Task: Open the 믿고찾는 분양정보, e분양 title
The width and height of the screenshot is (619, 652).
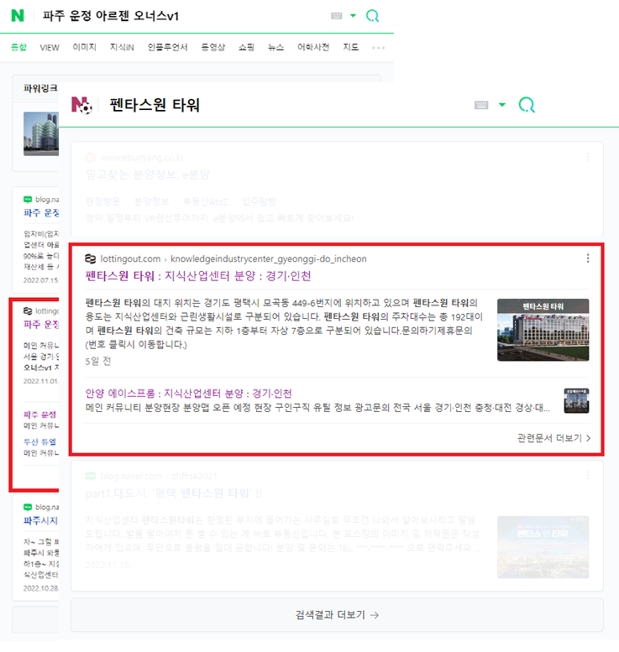Action: (x=147, y=175)
